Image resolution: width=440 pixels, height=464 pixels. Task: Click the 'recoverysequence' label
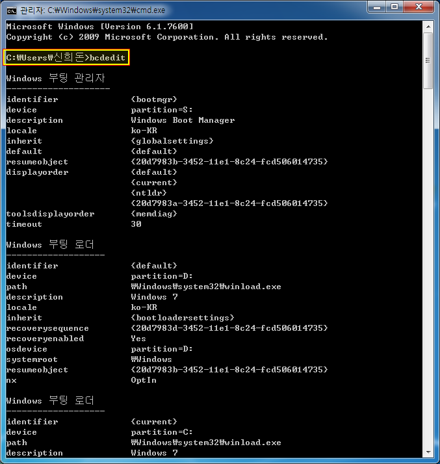point(47,328)
